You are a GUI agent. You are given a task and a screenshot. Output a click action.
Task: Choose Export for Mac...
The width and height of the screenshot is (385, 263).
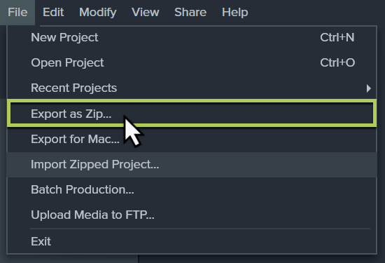coord(192,139)
